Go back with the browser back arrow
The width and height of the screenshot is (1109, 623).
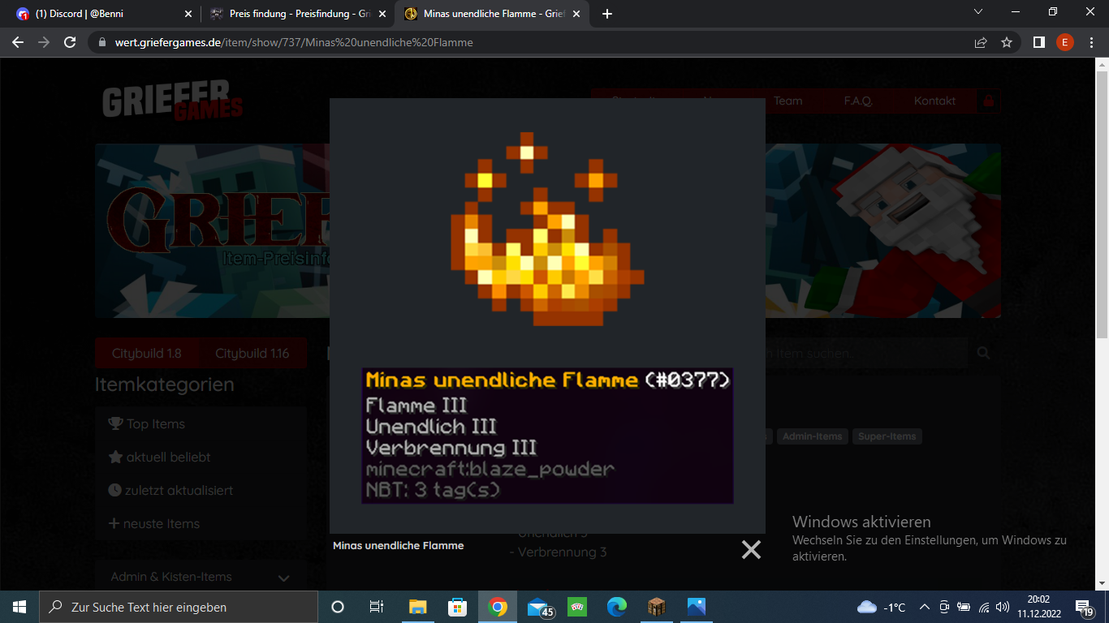18,42
